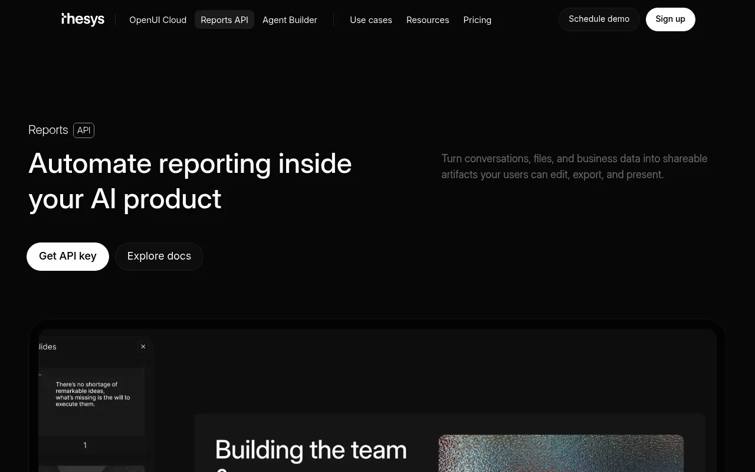The height and width of the screenshot is (472, 755).
Task: Click the 'Building the team' slide title
Action: [x=311, y=451]
